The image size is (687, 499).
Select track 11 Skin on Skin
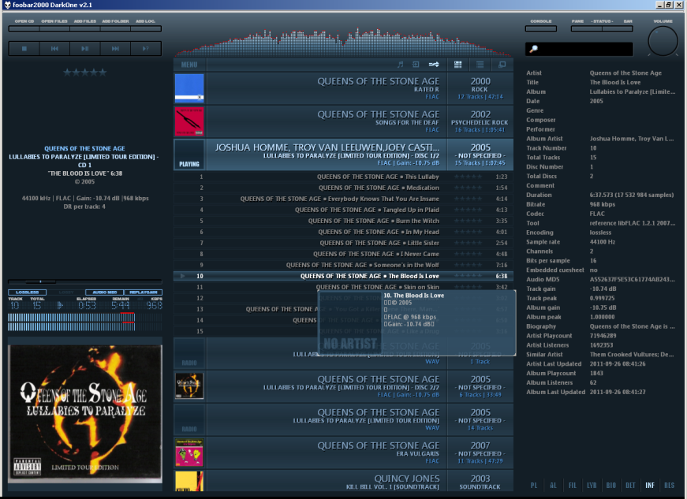tap(344, 287)
